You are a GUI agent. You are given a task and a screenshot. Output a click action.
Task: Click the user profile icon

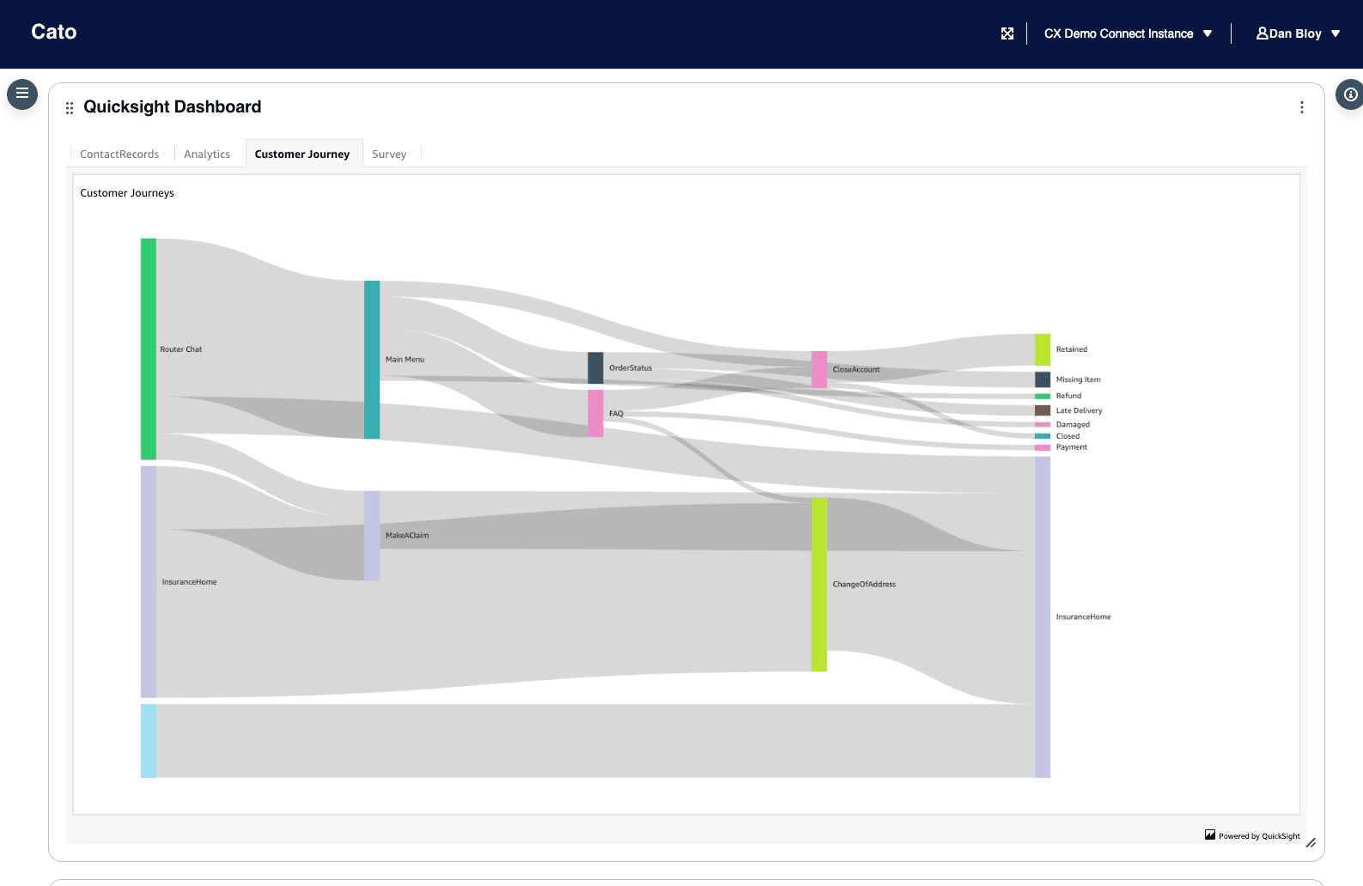(1262, 33)
